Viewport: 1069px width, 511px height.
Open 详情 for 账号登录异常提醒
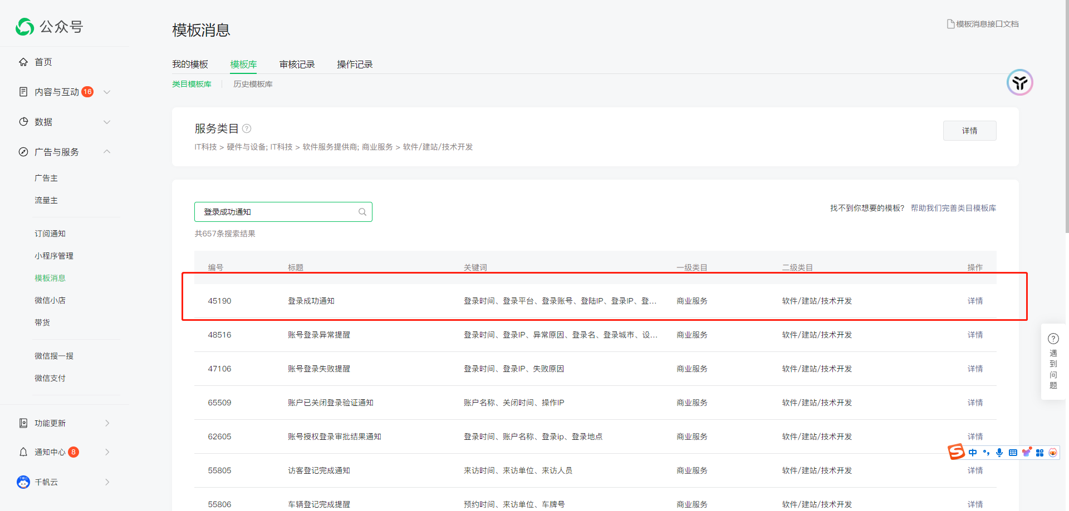point(975,335)
